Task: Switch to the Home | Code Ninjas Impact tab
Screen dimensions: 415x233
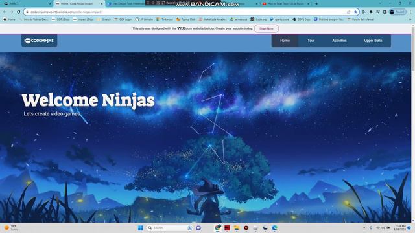Action: tap(79, 4)
